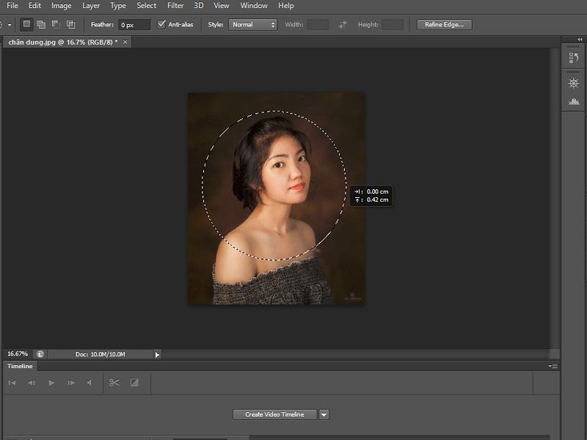Click the scissors split icon in the Timeline
The image size is (587, 440).
[x=115, y=382]
